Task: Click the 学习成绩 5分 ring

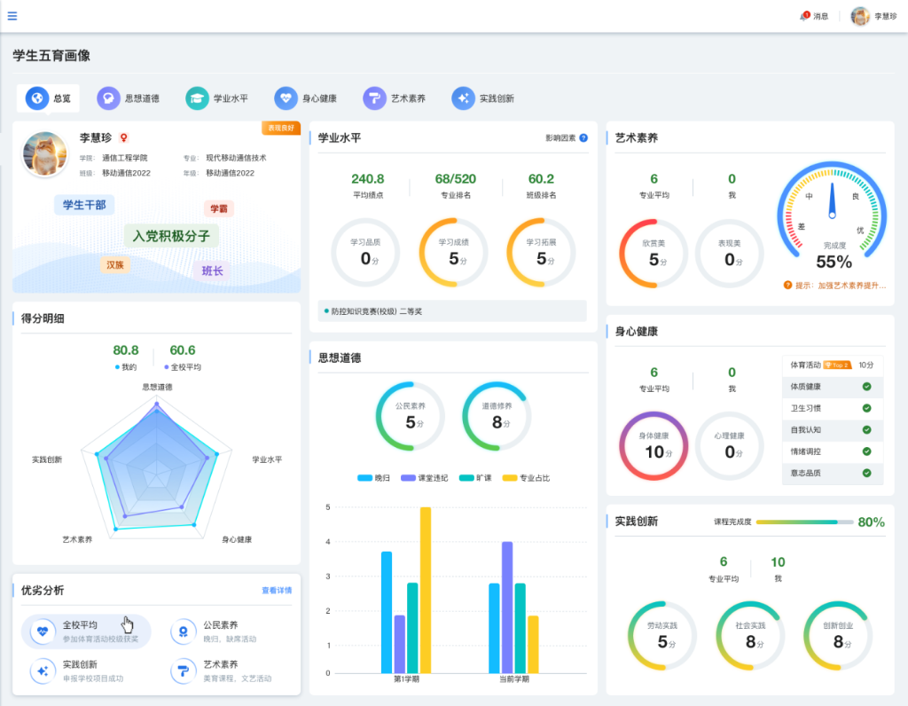Action: (453, 253)
